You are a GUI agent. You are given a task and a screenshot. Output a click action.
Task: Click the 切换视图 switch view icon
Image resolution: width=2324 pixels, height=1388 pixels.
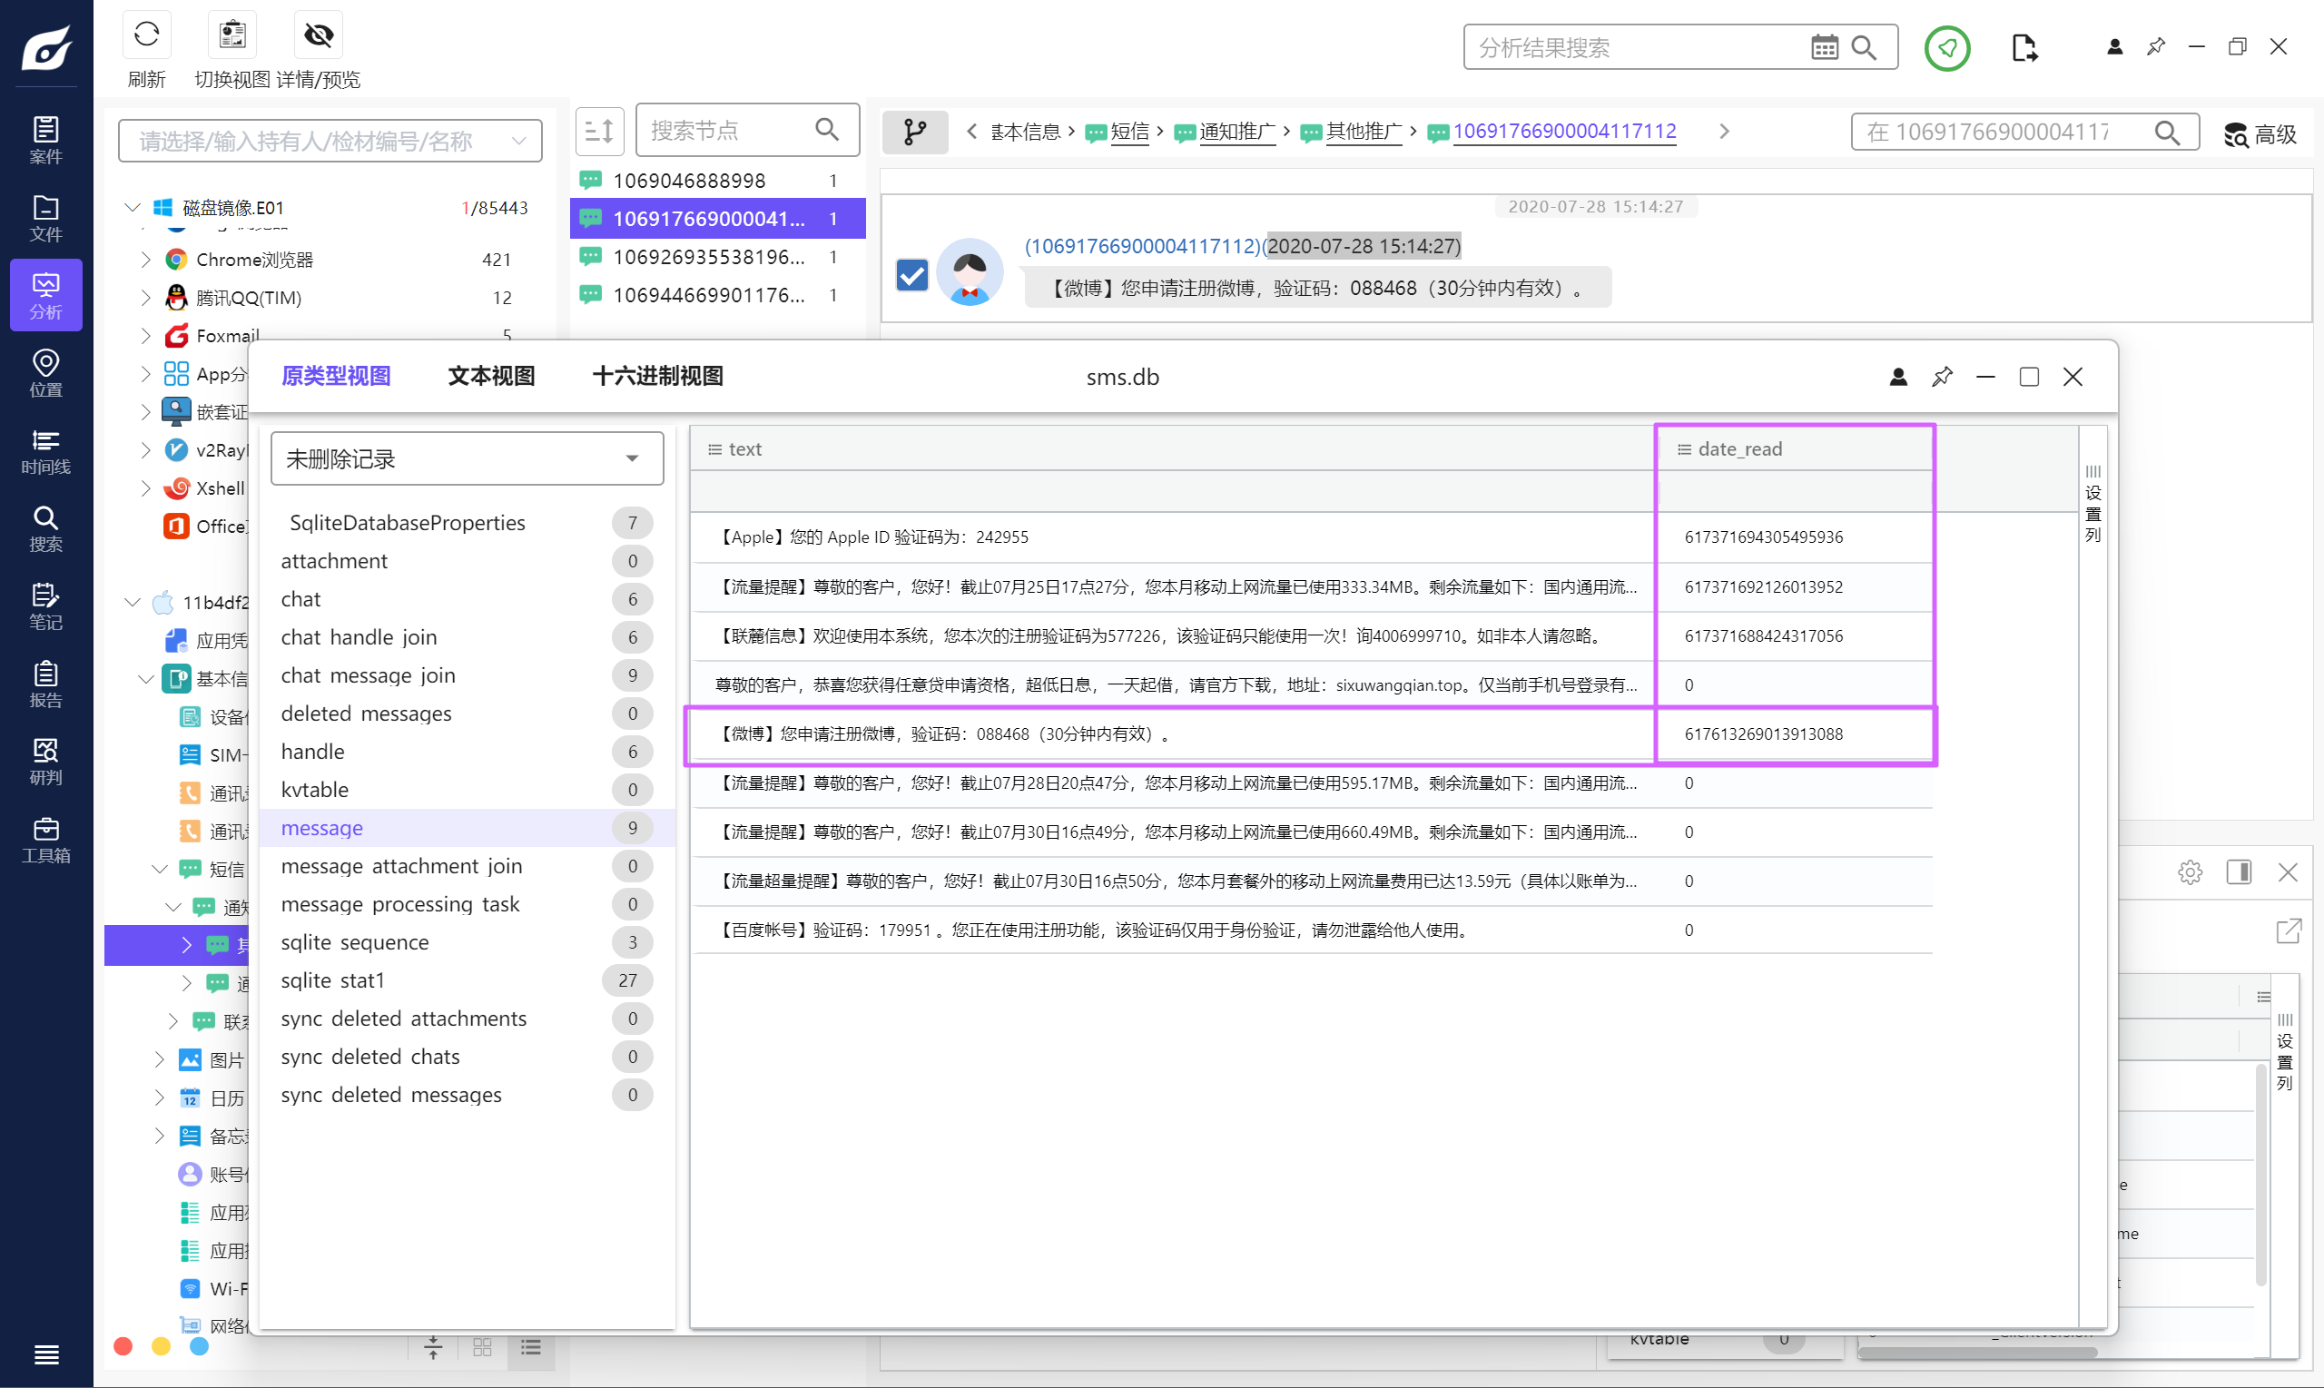[x=231, y=35]
